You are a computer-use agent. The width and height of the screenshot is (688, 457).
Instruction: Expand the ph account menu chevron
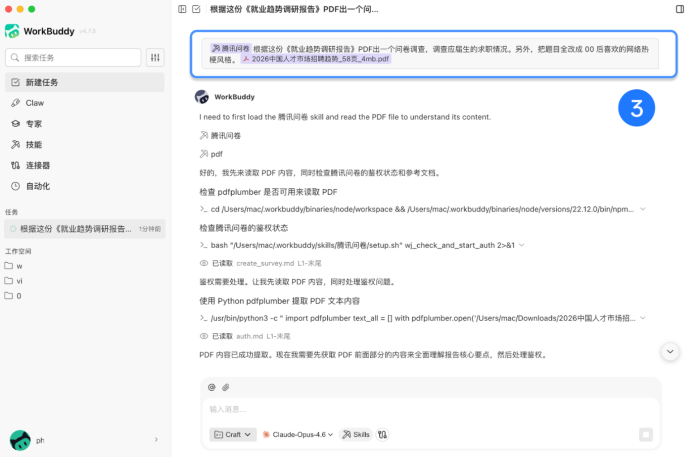coord(156,440)
